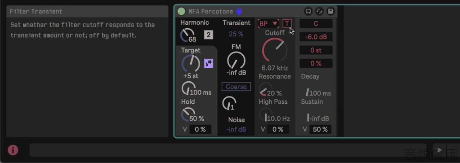Toggle the MFA Percotone device activator
Screen dimensions: 460x163
click(x=181, y=11)
